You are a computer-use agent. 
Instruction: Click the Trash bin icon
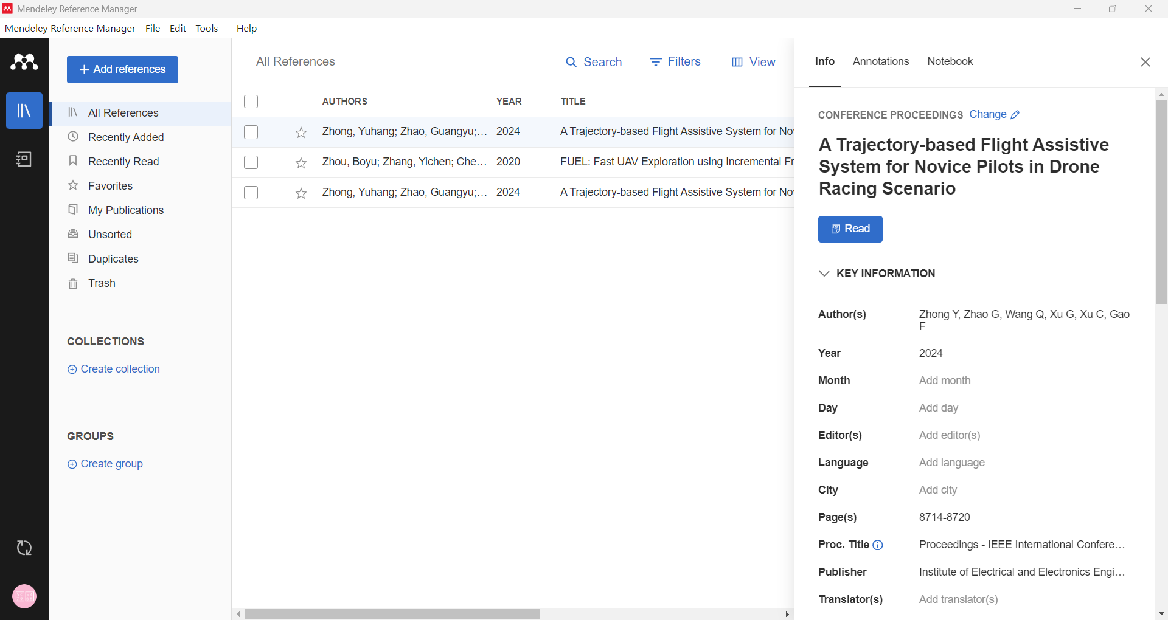[x=73, y=283]
